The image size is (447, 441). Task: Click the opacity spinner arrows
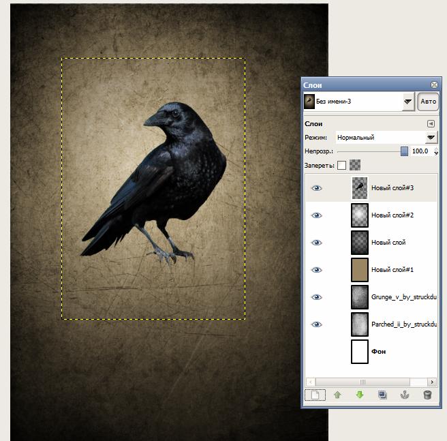tap(436, 151)
